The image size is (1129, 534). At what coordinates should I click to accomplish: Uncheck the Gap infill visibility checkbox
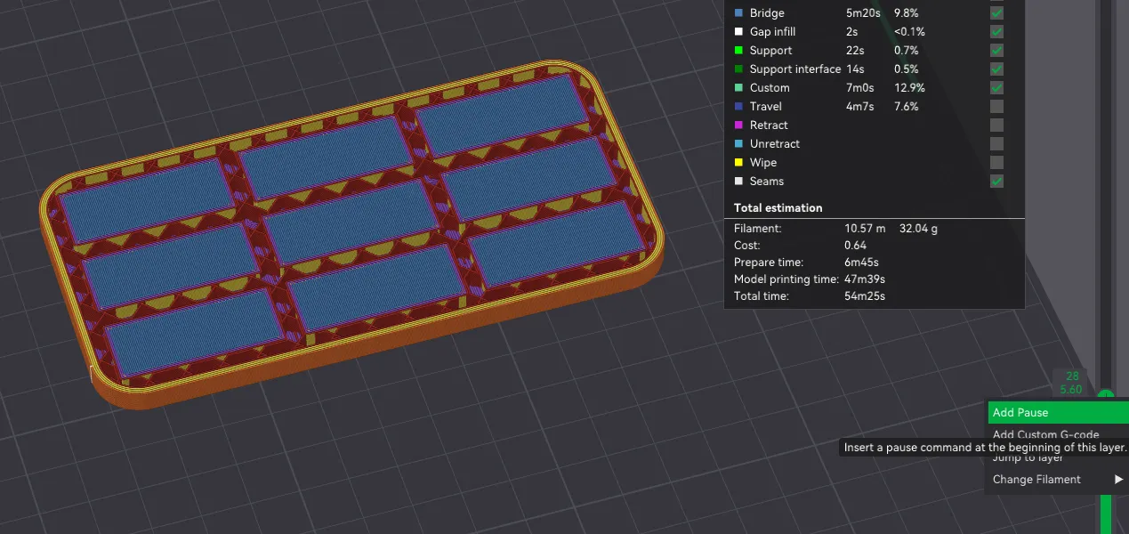tap(997, 32)
